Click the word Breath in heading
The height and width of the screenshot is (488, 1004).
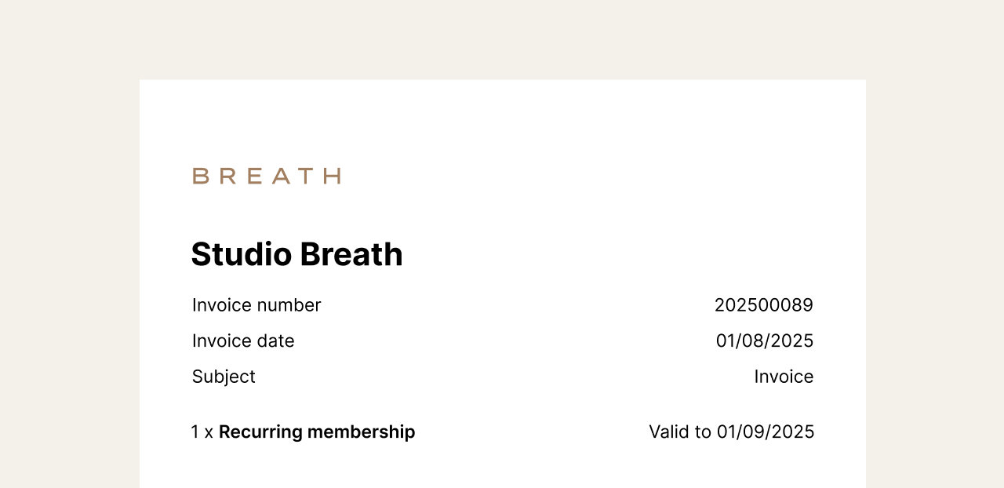click(351, 254)
